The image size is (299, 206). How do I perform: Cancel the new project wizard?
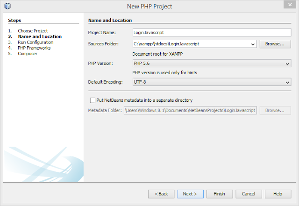tap(249, 194)
